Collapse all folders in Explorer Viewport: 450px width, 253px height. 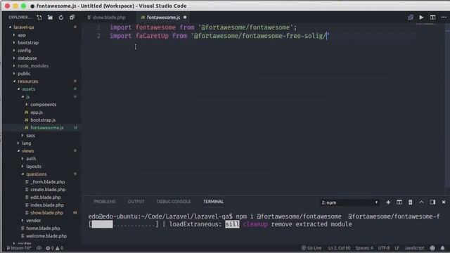pos(72,18)
